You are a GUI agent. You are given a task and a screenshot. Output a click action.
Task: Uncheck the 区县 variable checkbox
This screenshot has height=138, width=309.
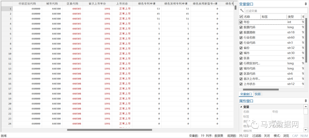241,58
